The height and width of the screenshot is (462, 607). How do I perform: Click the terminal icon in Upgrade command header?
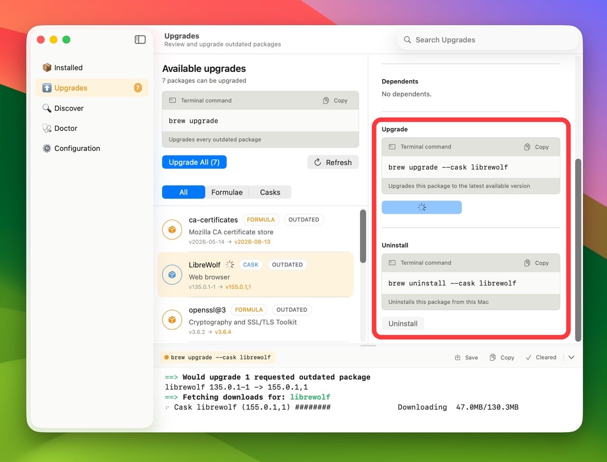(x=392, y=147)
